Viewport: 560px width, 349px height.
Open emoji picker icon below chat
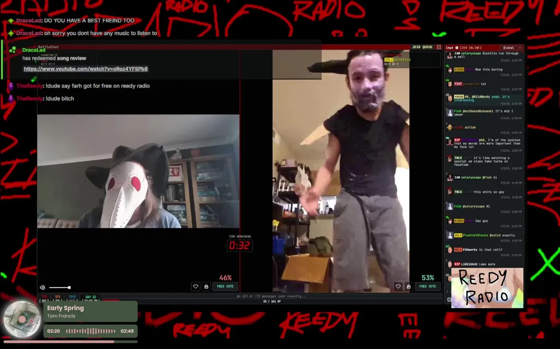click(449, 300)
